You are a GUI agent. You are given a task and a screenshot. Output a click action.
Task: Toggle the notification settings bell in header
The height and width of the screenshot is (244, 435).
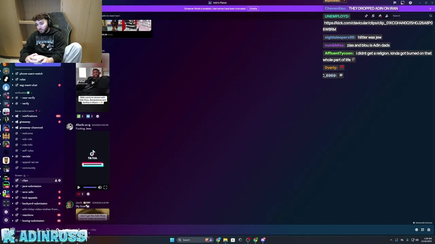point(373,16)
